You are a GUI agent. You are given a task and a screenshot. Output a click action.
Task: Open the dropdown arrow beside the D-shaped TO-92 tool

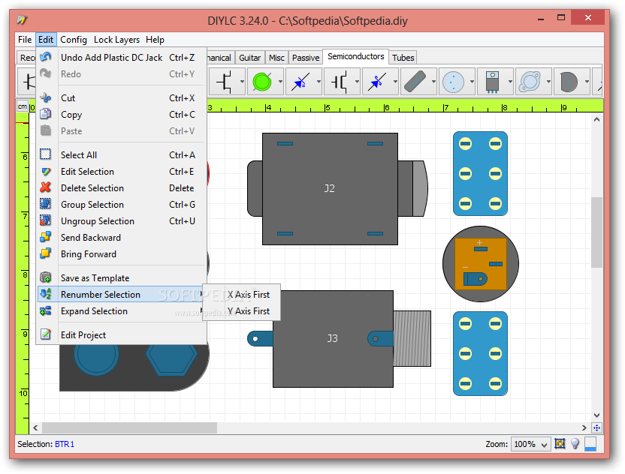tap(587, 82)
